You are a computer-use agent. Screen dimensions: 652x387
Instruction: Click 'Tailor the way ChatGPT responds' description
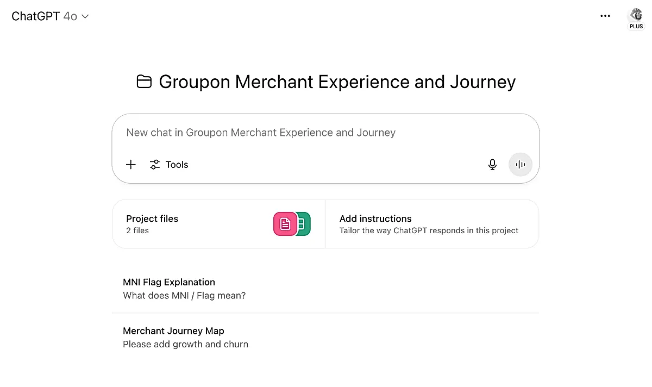tap(429, 230)
